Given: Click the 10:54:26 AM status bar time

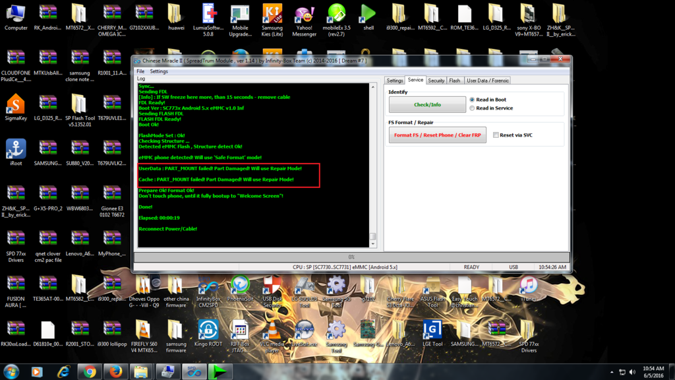Looking at the screenshot, I should click(x=552, y=267).
